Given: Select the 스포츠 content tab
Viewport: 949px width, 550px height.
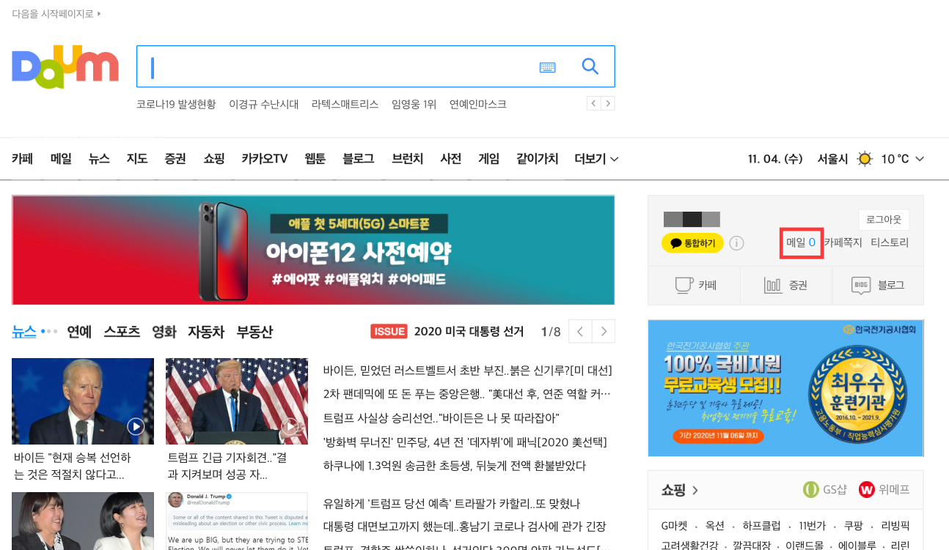Looking at the screenshot, I should coord(122,332).
